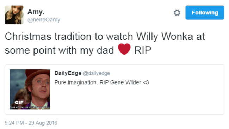Open the Amy. display name link

pos(36,12)
